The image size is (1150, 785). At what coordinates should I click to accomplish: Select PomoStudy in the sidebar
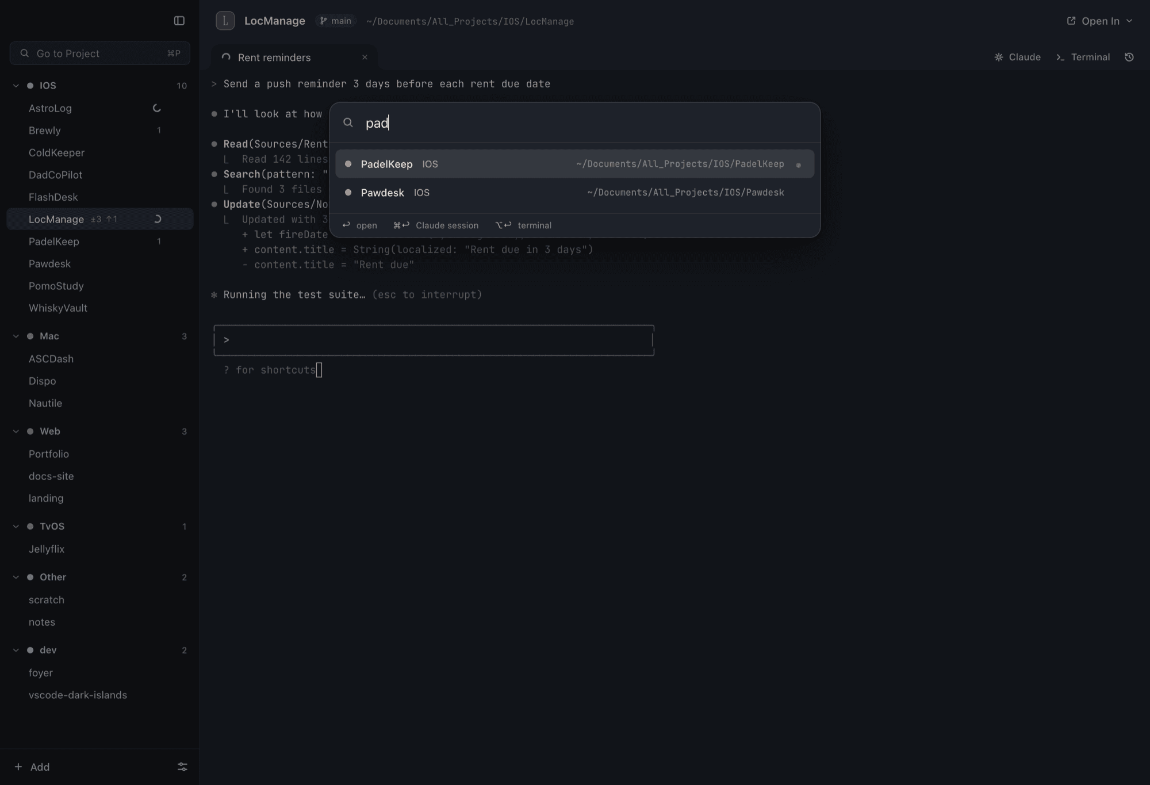click(x=100, y=286)
